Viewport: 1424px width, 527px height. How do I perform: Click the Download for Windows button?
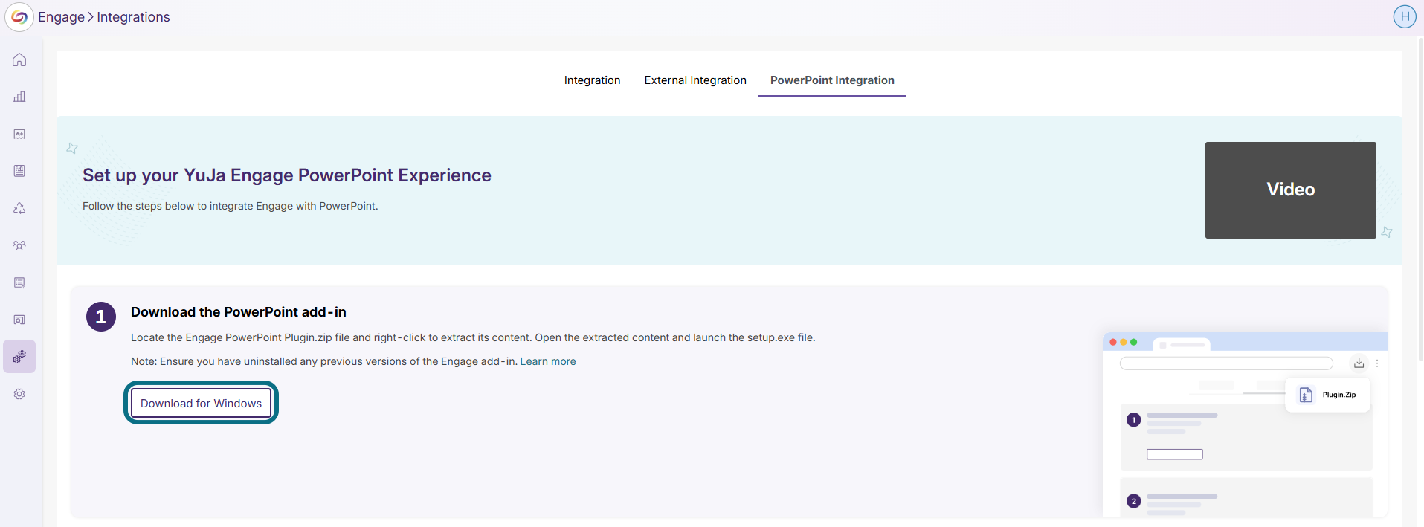click(201, 404)
